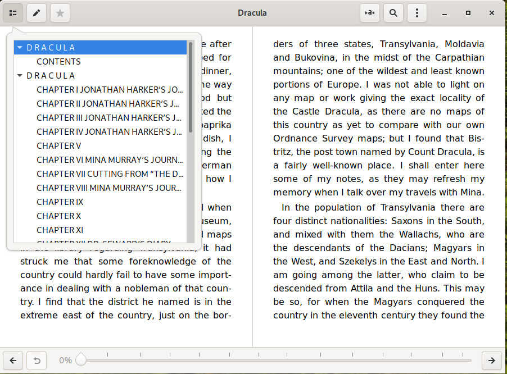Open CHAPTER V from the contents list

[58, 145]
